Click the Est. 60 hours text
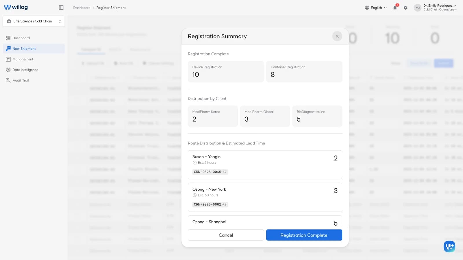Image resolution: width=463 pixels, height=260 pixels. [208, 195]
